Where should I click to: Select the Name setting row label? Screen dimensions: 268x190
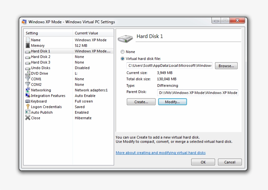[x=36, y=40]
